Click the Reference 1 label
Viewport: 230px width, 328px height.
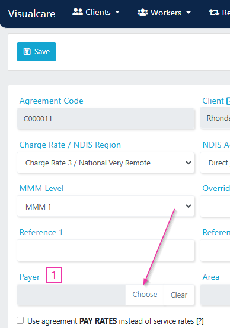[41, 232]
